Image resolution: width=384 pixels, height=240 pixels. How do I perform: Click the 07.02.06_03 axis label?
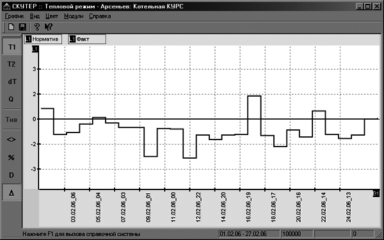(123, 207)
